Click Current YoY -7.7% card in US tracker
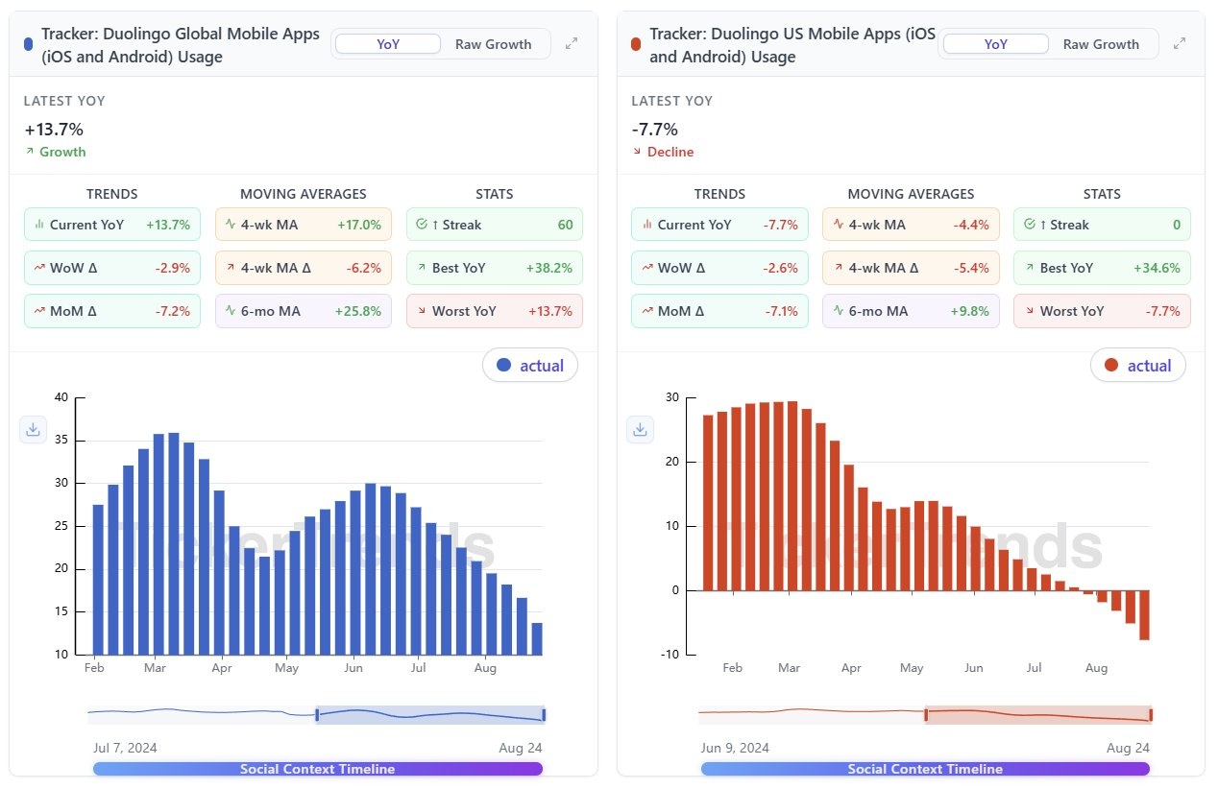The image size is (1218, 789). click(x=720, y=225)
